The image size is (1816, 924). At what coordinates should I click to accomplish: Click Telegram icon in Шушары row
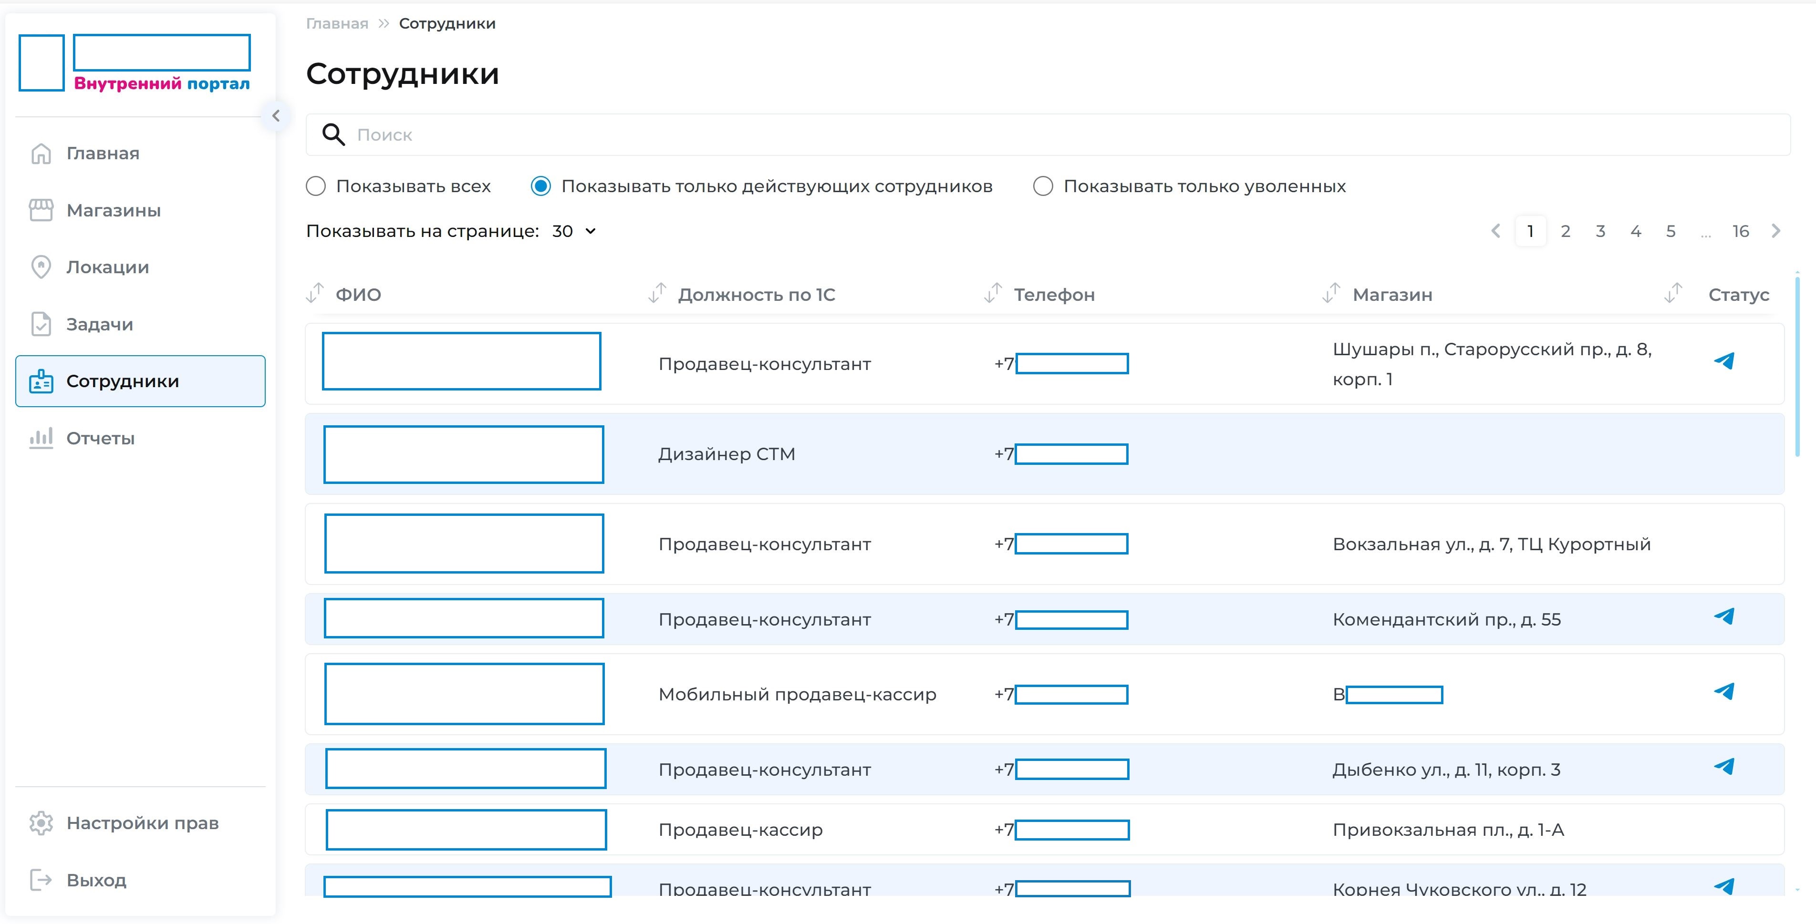click(1723, 361)
